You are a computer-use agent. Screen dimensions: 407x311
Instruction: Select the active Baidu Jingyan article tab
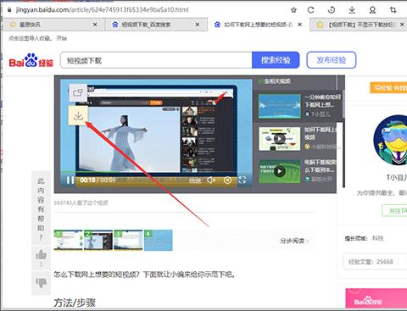coord(258,25)
